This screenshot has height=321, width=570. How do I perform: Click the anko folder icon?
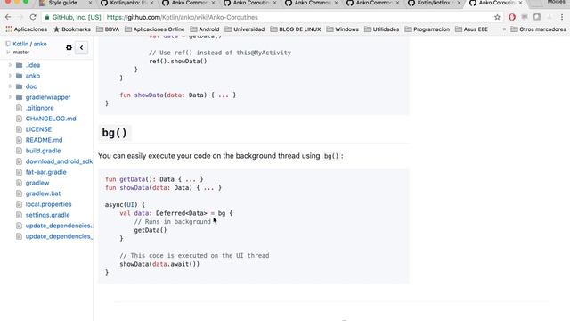(x=20, y=76)
